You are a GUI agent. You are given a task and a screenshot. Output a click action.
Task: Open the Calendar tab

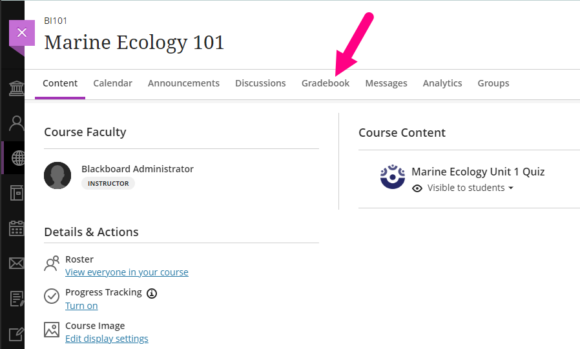tap(112, 83)
